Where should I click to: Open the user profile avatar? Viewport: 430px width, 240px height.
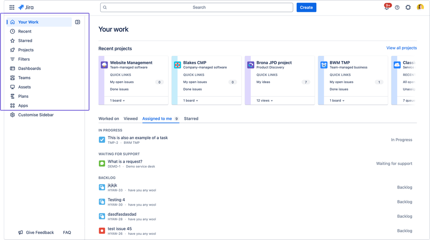pos(420,7)
